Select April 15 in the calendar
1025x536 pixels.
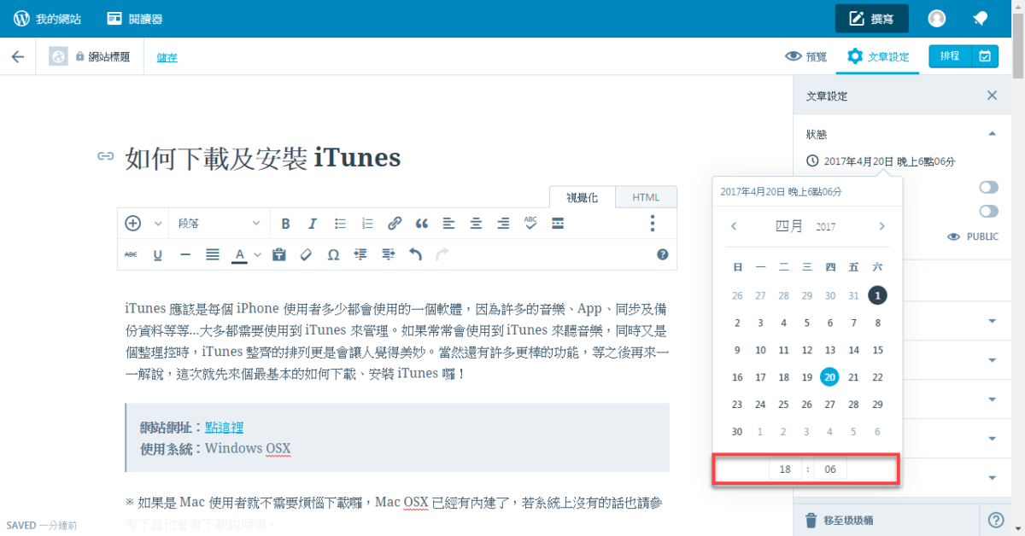click(877, 350)
